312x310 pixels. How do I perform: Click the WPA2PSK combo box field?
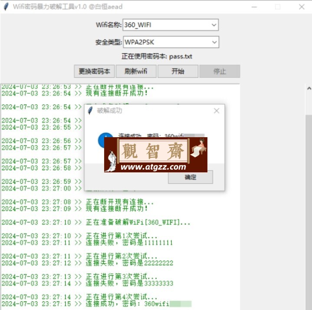tap(171, 42)
